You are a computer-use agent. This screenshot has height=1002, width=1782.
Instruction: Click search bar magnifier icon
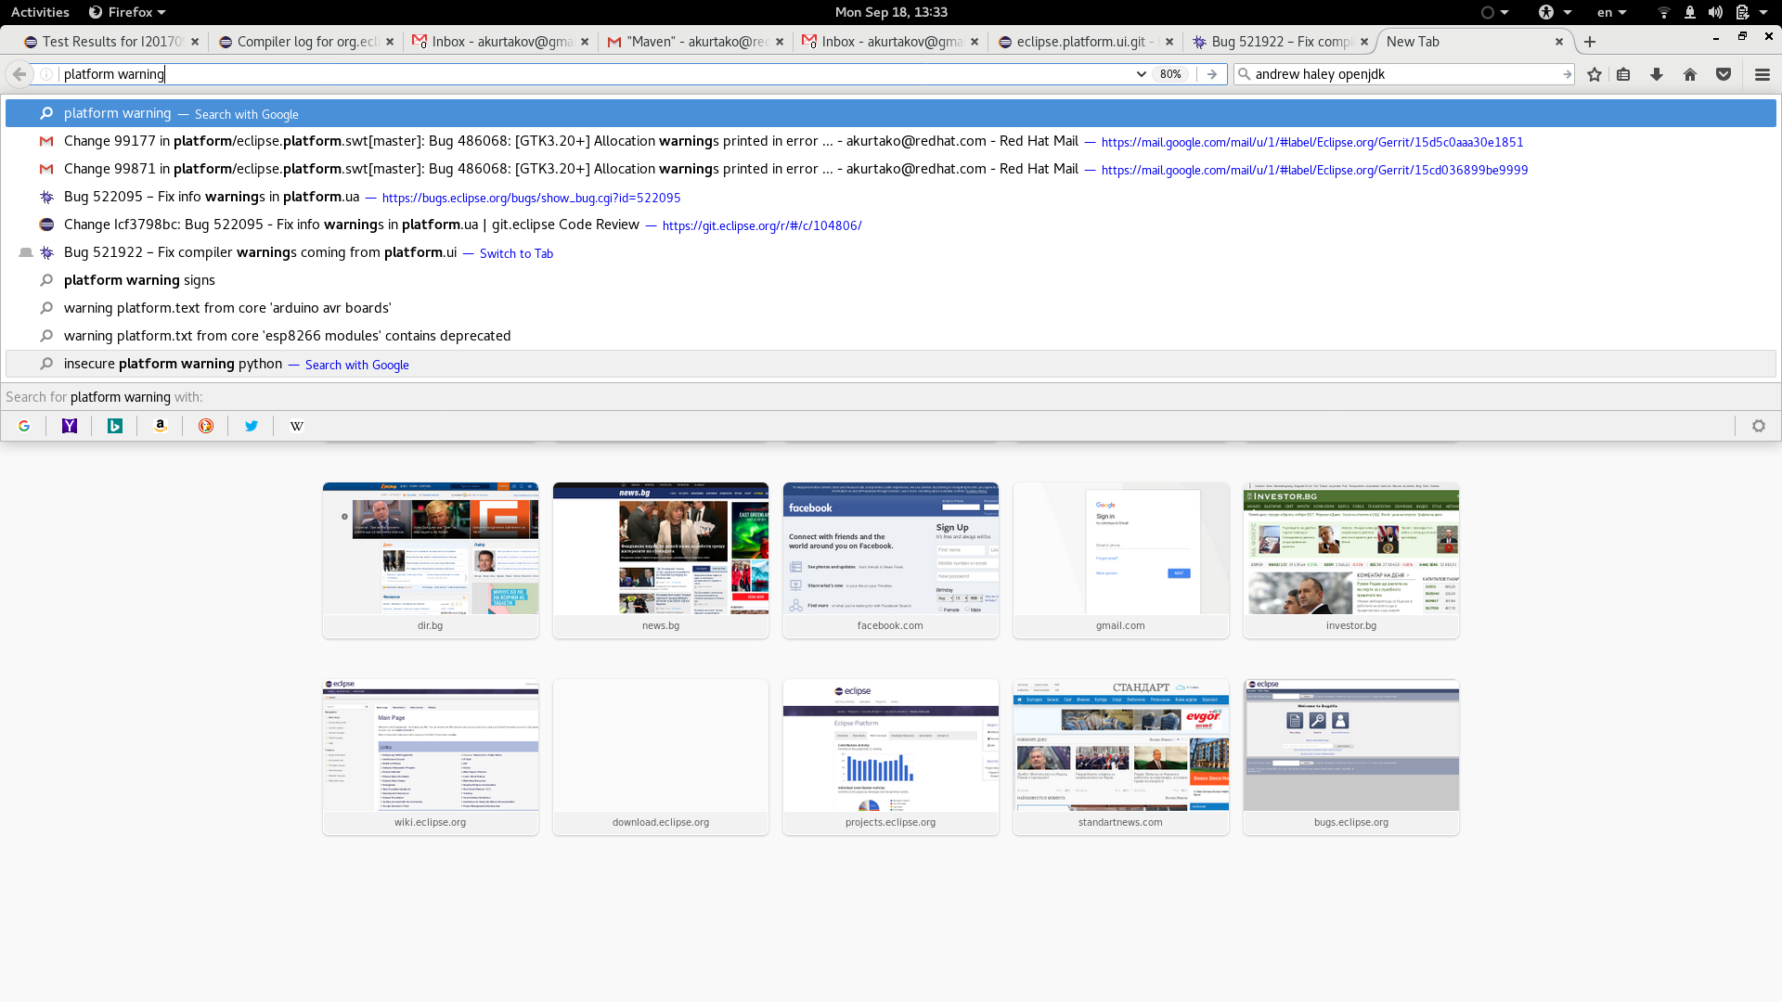tap(1245, 74)
